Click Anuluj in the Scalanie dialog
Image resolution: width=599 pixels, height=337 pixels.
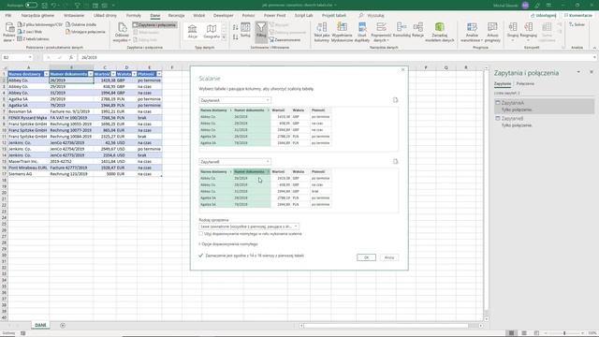[x=389, y=257]
